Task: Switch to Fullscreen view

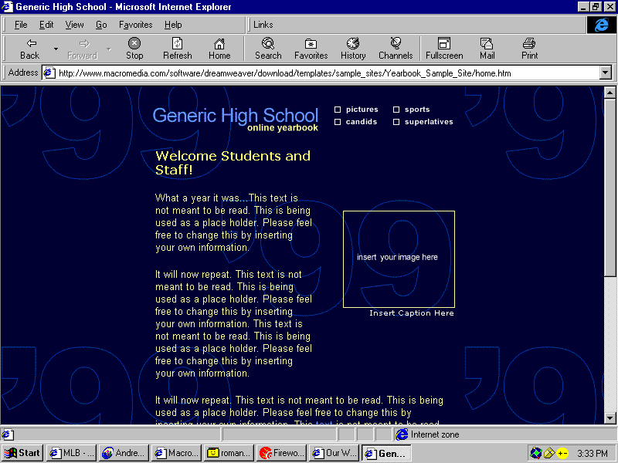Action: [444, 49]
